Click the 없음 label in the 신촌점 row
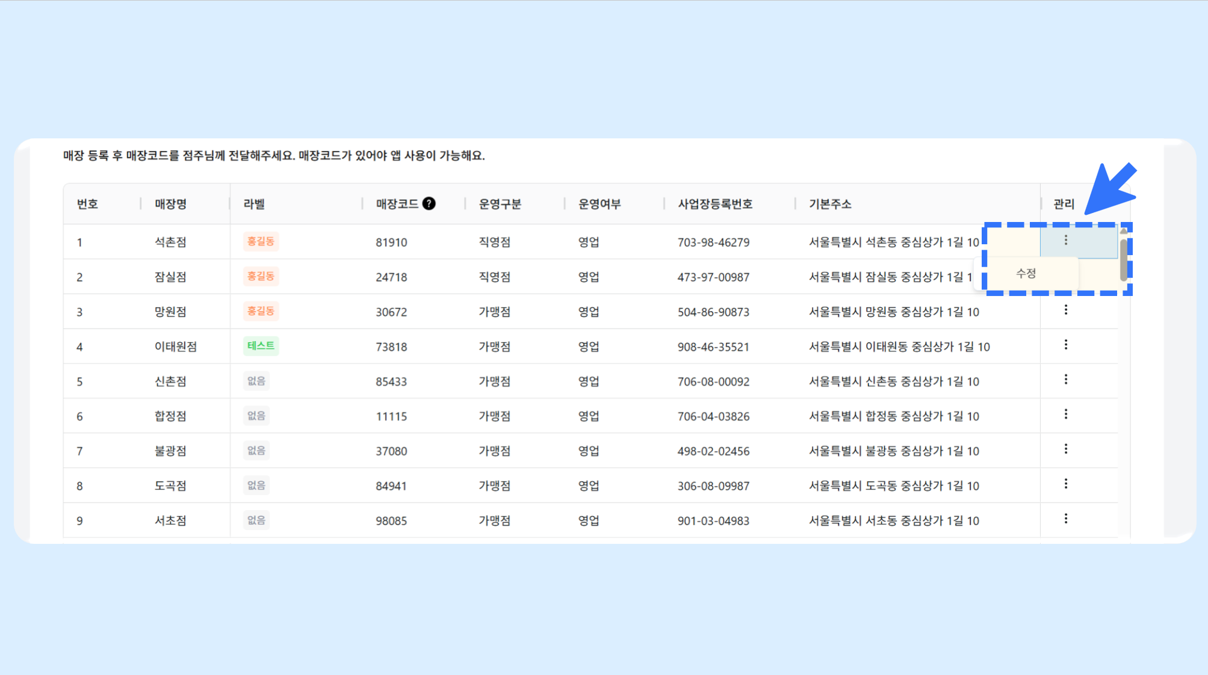Image resolution: width=1208 pixels, height=675 pixels. (256, 381)
